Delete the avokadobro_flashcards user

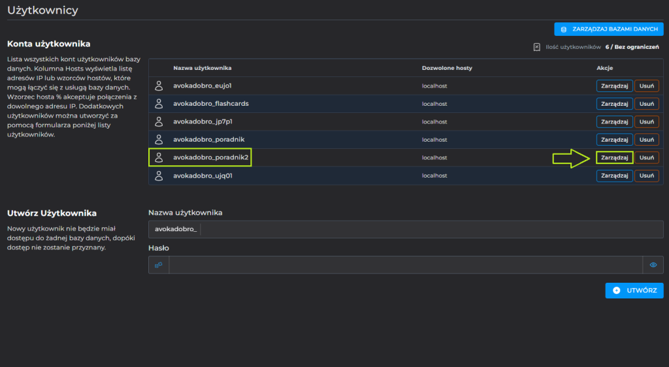click(x=647, y=104)
